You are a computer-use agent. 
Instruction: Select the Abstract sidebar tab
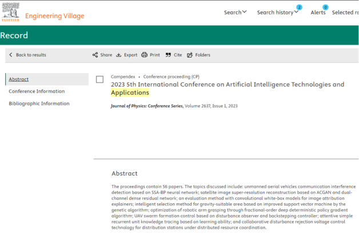47,79
